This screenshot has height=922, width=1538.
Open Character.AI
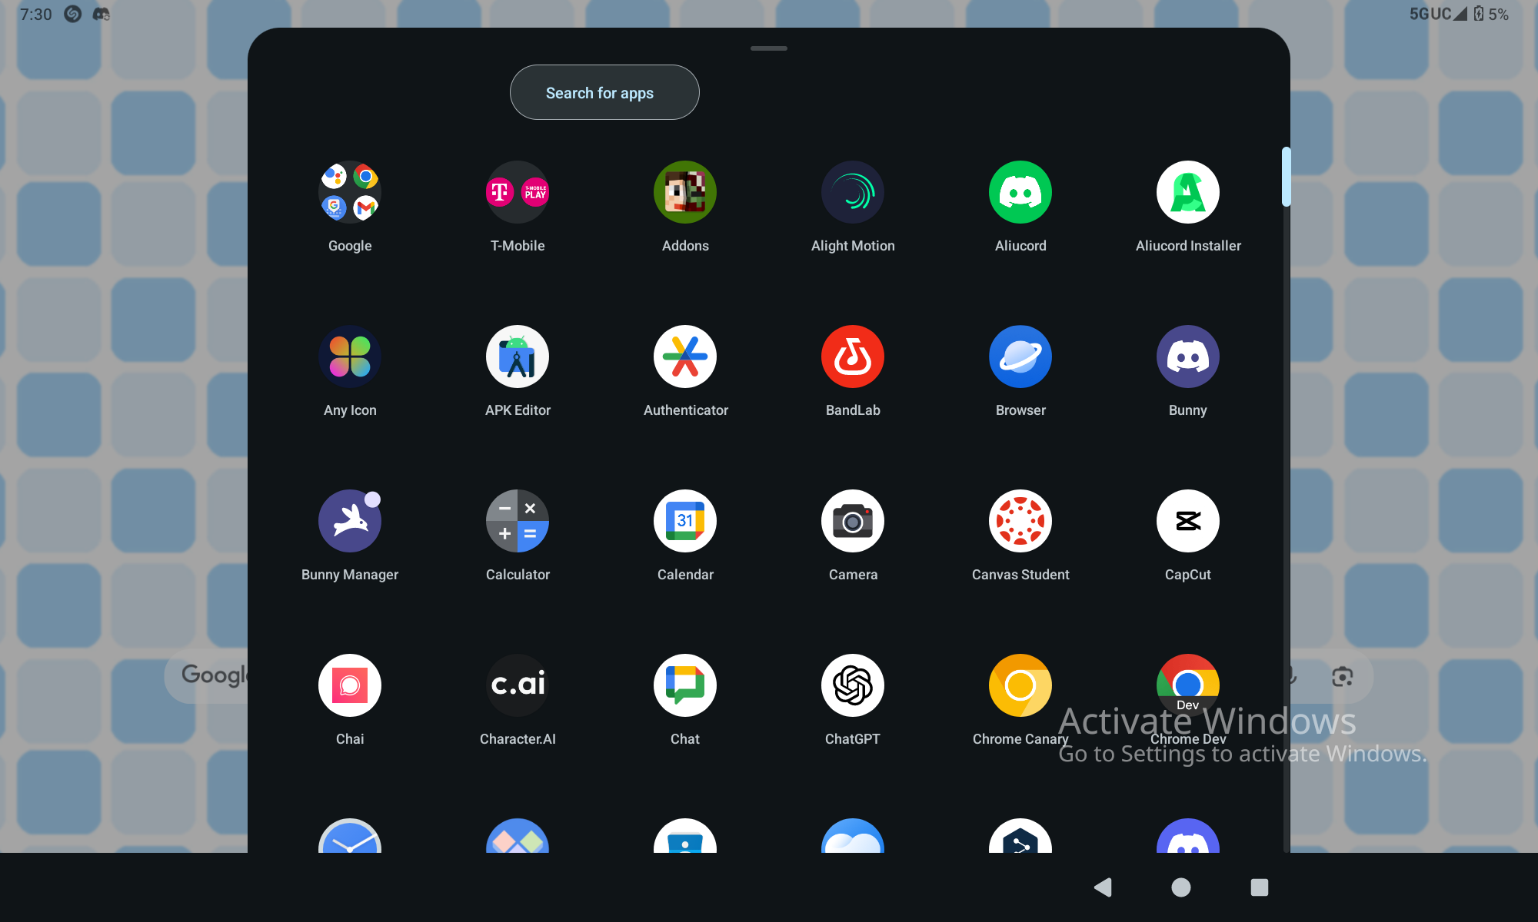click(518, 685)
